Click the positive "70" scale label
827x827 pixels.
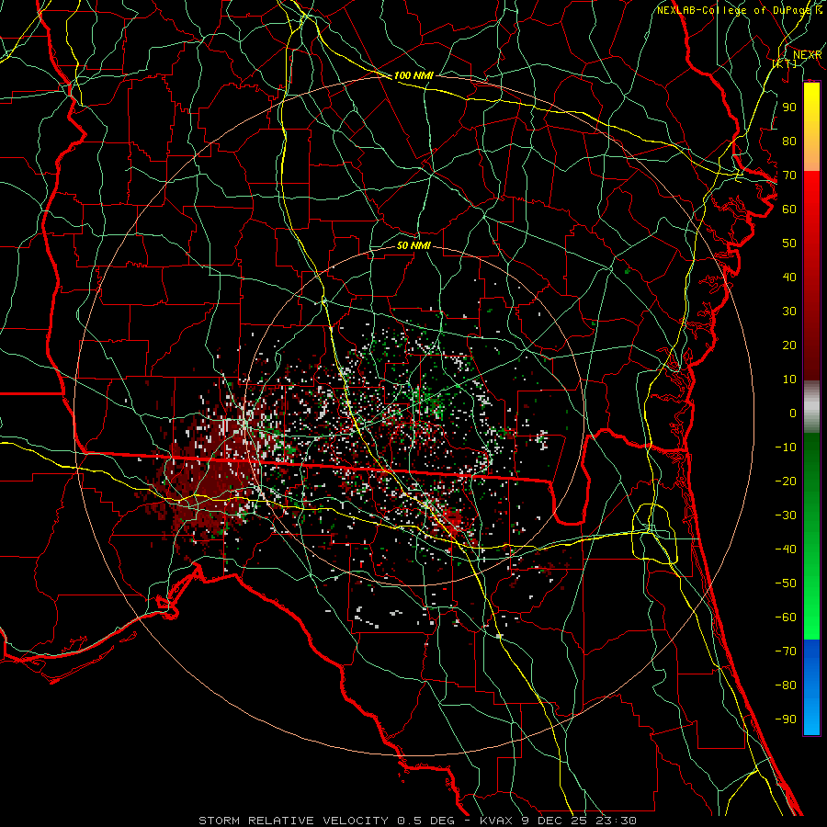789,176
